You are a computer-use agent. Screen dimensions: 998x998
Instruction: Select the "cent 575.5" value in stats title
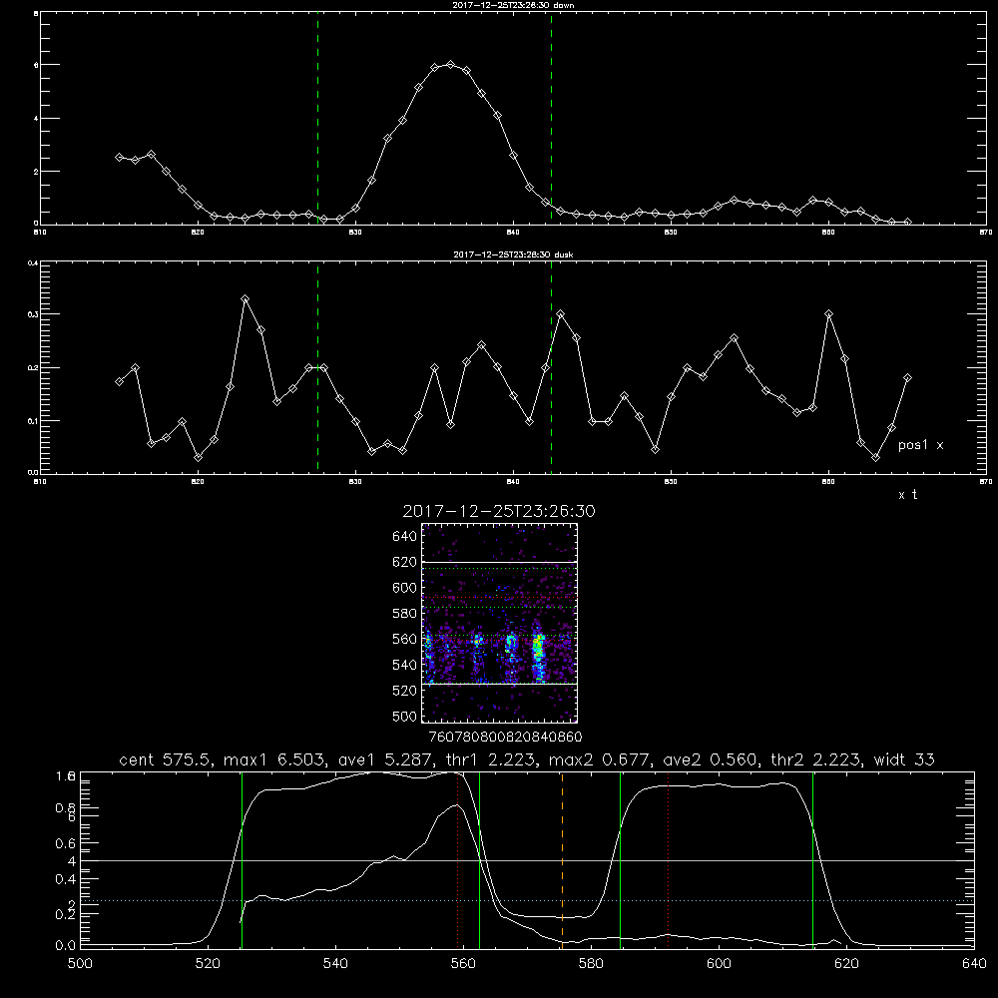click(x=166, y=759)
